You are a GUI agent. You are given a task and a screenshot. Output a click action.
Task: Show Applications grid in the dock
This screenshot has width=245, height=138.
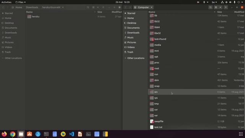pyautogui.click(x=241, y=134)
